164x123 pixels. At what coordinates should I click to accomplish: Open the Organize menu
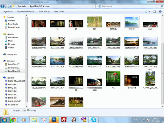8,11
